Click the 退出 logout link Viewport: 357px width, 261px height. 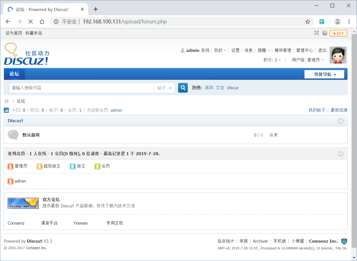(x=322, y=50)
